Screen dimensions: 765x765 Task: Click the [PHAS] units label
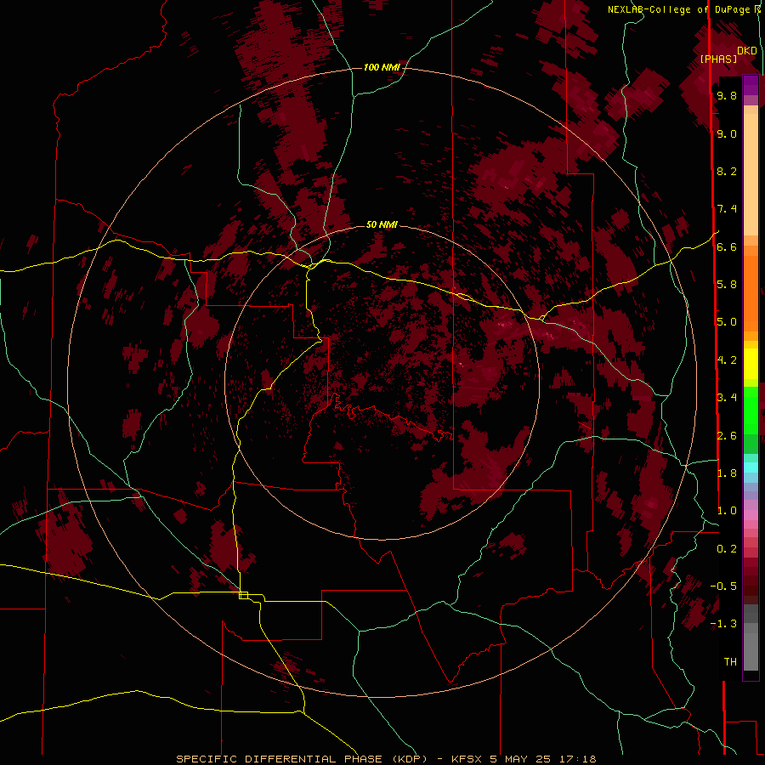718,59
